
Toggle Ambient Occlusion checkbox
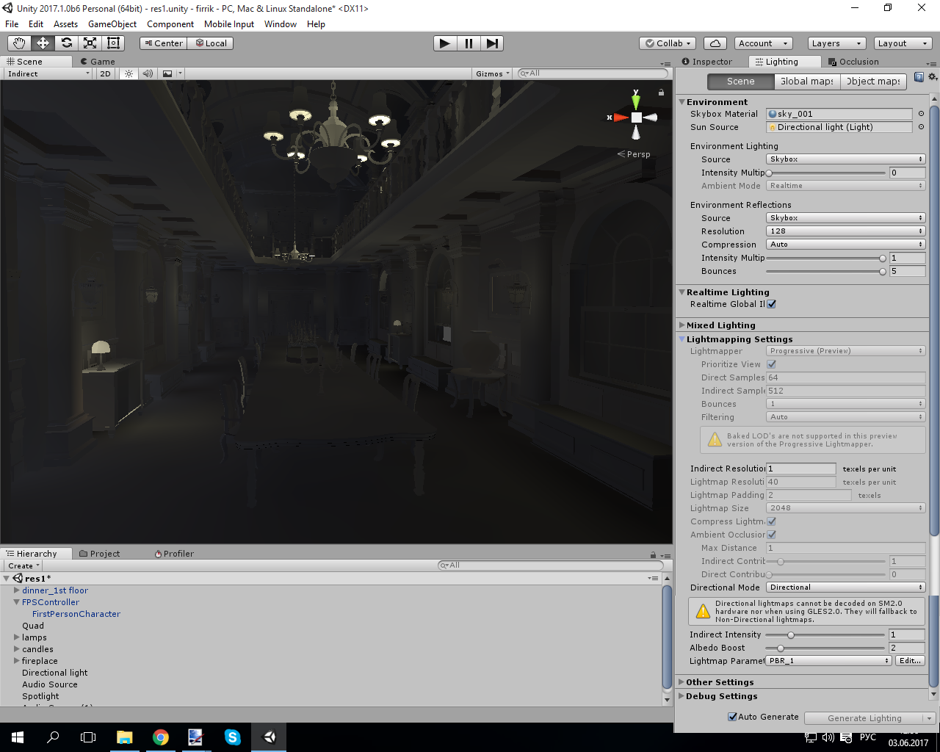(772, 535)
